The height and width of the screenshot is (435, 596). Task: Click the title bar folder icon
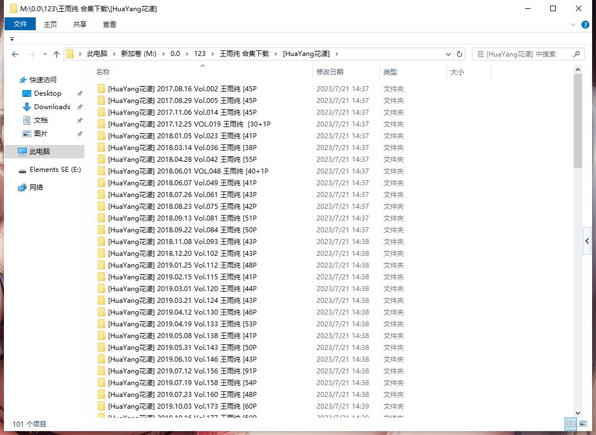[x=13, y=8]
